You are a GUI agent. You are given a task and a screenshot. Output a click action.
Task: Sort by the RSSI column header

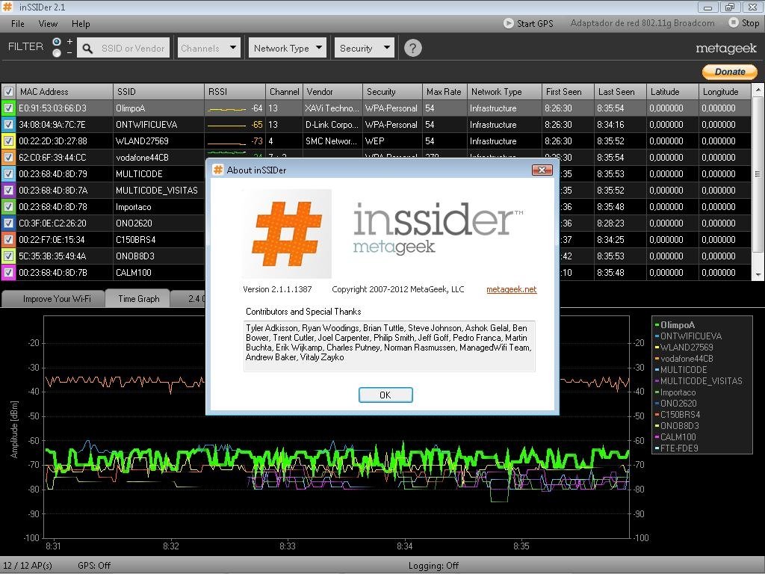click(x=235, y=92)
